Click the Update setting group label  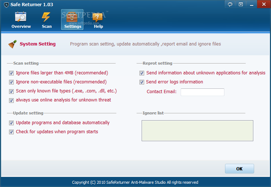28,113
